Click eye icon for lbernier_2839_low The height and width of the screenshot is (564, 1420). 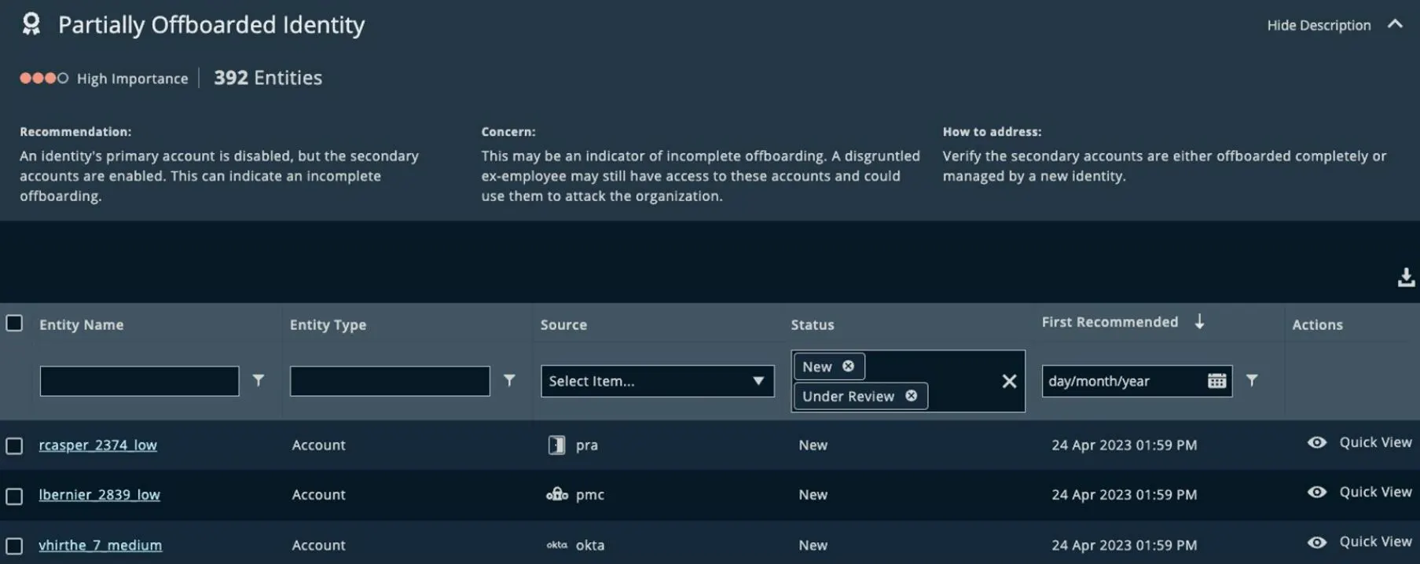1317,492
